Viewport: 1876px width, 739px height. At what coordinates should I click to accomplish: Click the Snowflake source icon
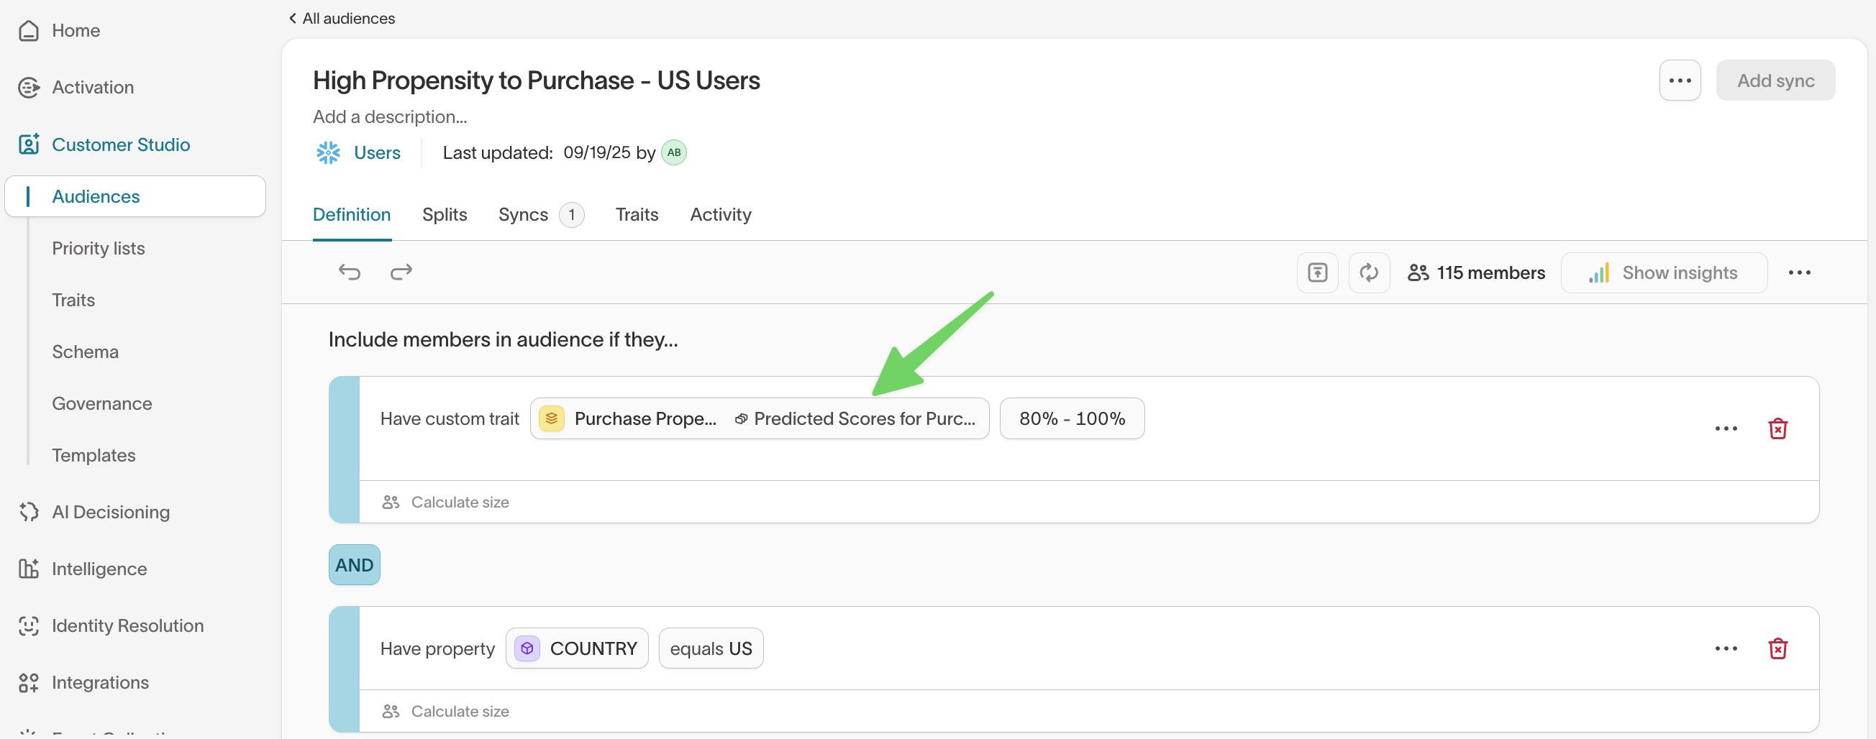[x=329, y=153]
